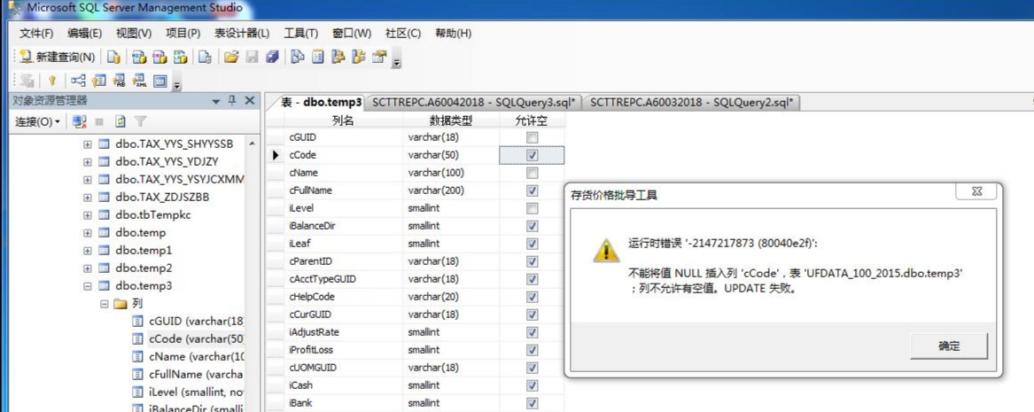
Task: Toggle allow nulls for cHelpCode
Action: 533,297
